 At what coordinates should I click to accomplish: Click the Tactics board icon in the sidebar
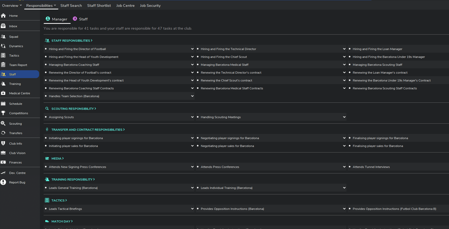pyautogui.click(x=3, y=56)
